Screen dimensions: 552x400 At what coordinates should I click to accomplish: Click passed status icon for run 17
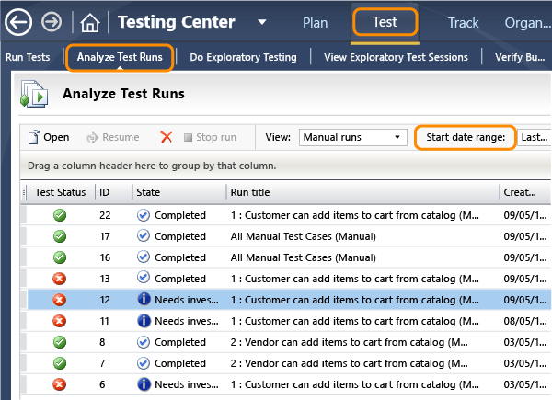[60, 236]
